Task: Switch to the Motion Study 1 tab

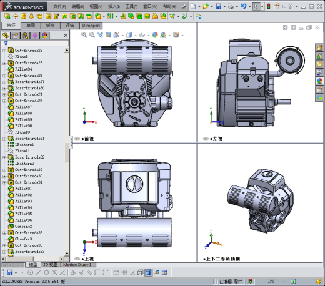Action: tap(77, 265)
